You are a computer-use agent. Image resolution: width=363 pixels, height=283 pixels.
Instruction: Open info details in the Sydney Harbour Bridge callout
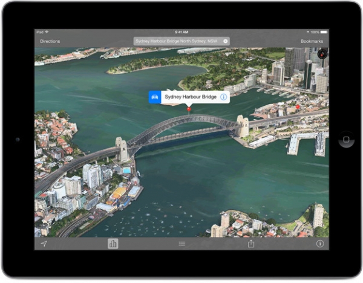[x=223, y=97]
